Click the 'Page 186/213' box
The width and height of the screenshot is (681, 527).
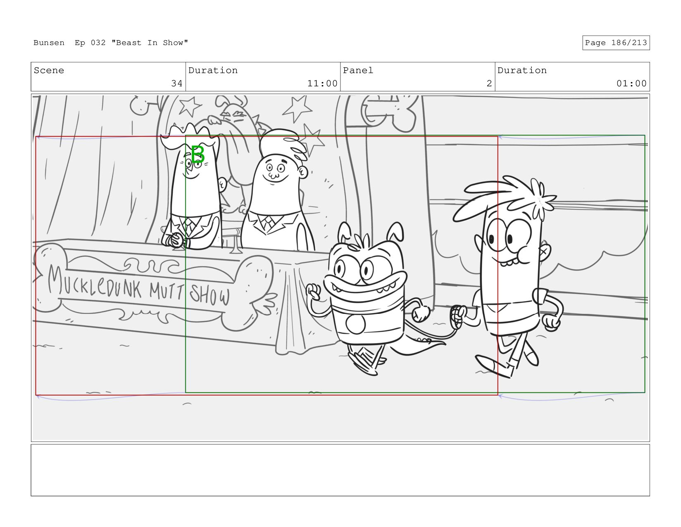pos(616,43)
